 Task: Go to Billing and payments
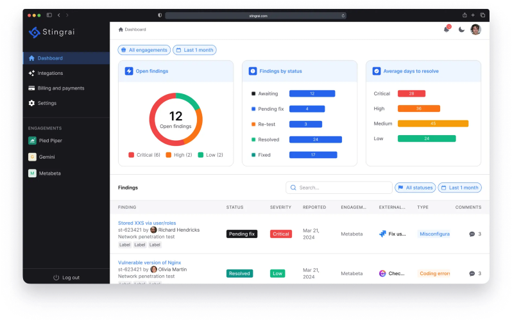coord(60,88)
